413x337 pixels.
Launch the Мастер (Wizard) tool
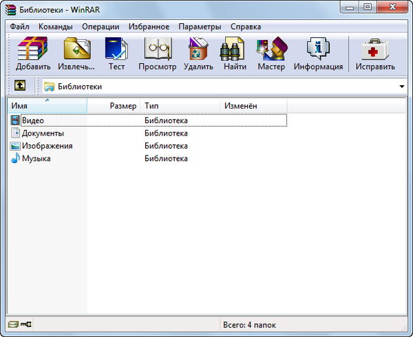tap(271, 54)
